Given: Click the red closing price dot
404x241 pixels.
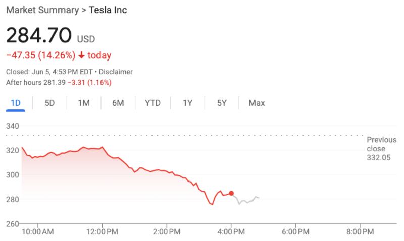Looking at the screenshot, I should pos(231,193).
